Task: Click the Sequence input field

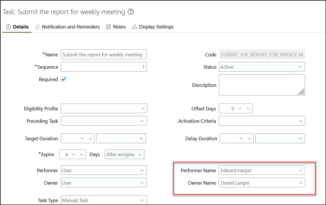Action: point(103,67)
